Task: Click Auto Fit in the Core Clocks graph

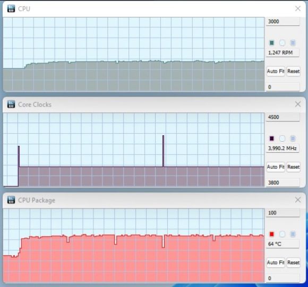Action: coord(276,167)
